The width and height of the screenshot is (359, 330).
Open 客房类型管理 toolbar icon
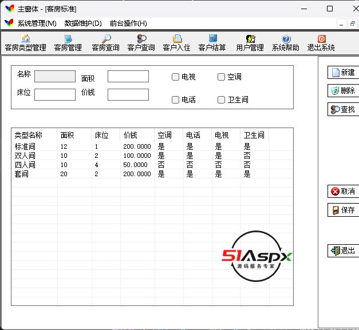click(x=26, y=38)
